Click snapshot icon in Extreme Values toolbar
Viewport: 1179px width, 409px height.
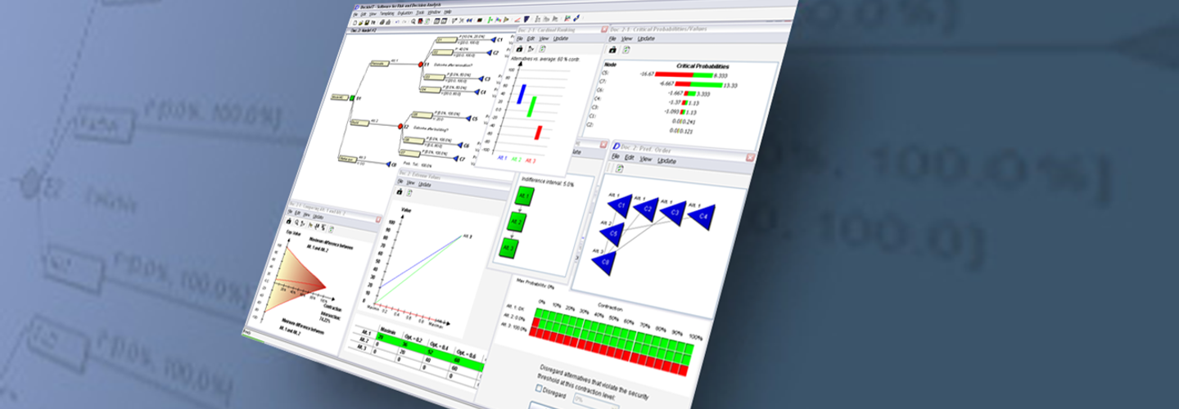tap(400, 192)
